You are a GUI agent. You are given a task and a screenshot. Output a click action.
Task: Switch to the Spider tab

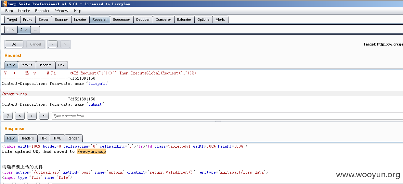click(x=44, y=20)
